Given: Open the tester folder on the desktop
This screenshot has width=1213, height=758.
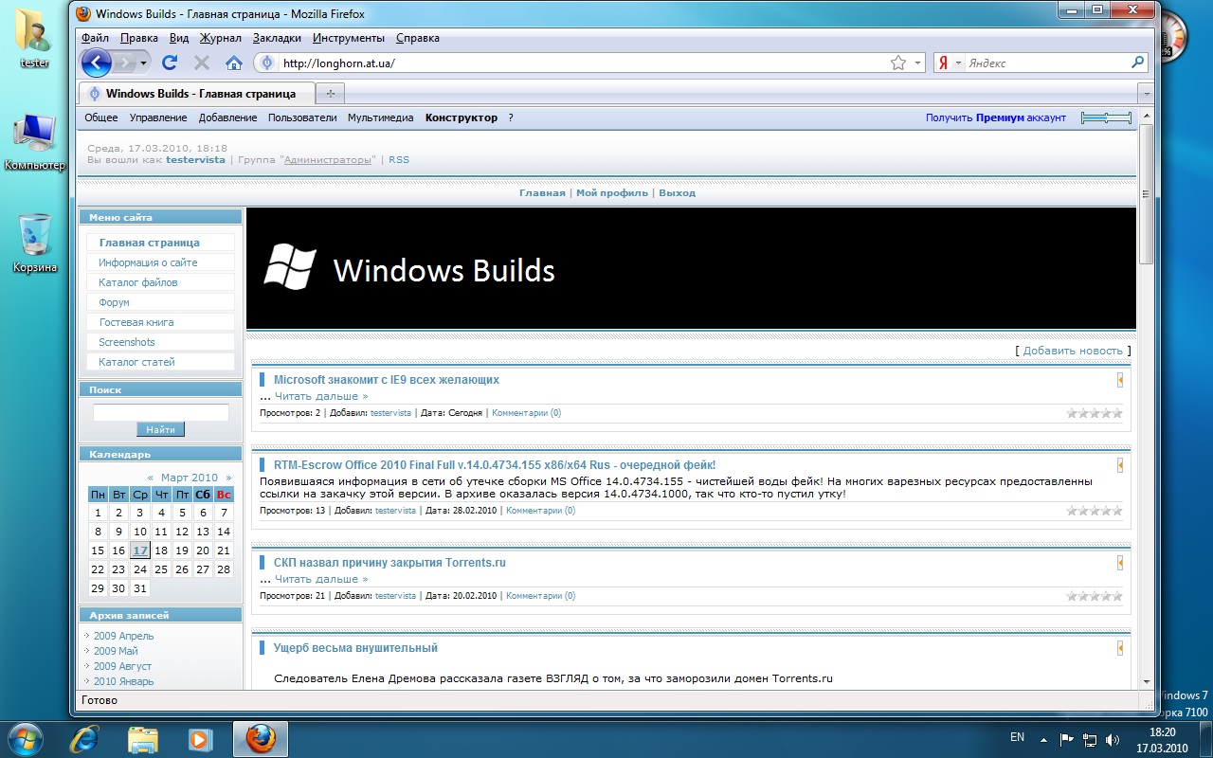Looking at the screenshot, I should pos(35,38).
